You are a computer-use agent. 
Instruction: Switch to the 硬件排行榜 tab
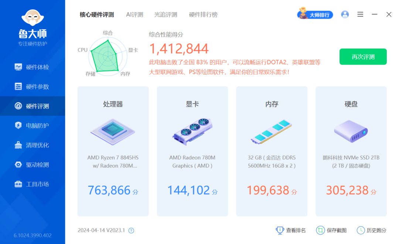coord(203,15)
